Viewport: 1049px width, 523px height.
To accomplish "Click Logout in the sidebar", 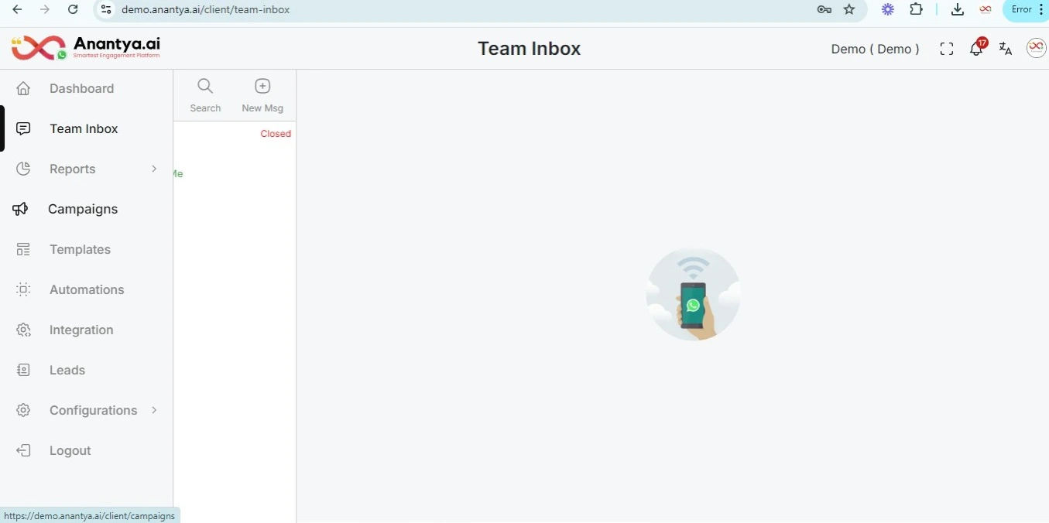I will [70, 450].
